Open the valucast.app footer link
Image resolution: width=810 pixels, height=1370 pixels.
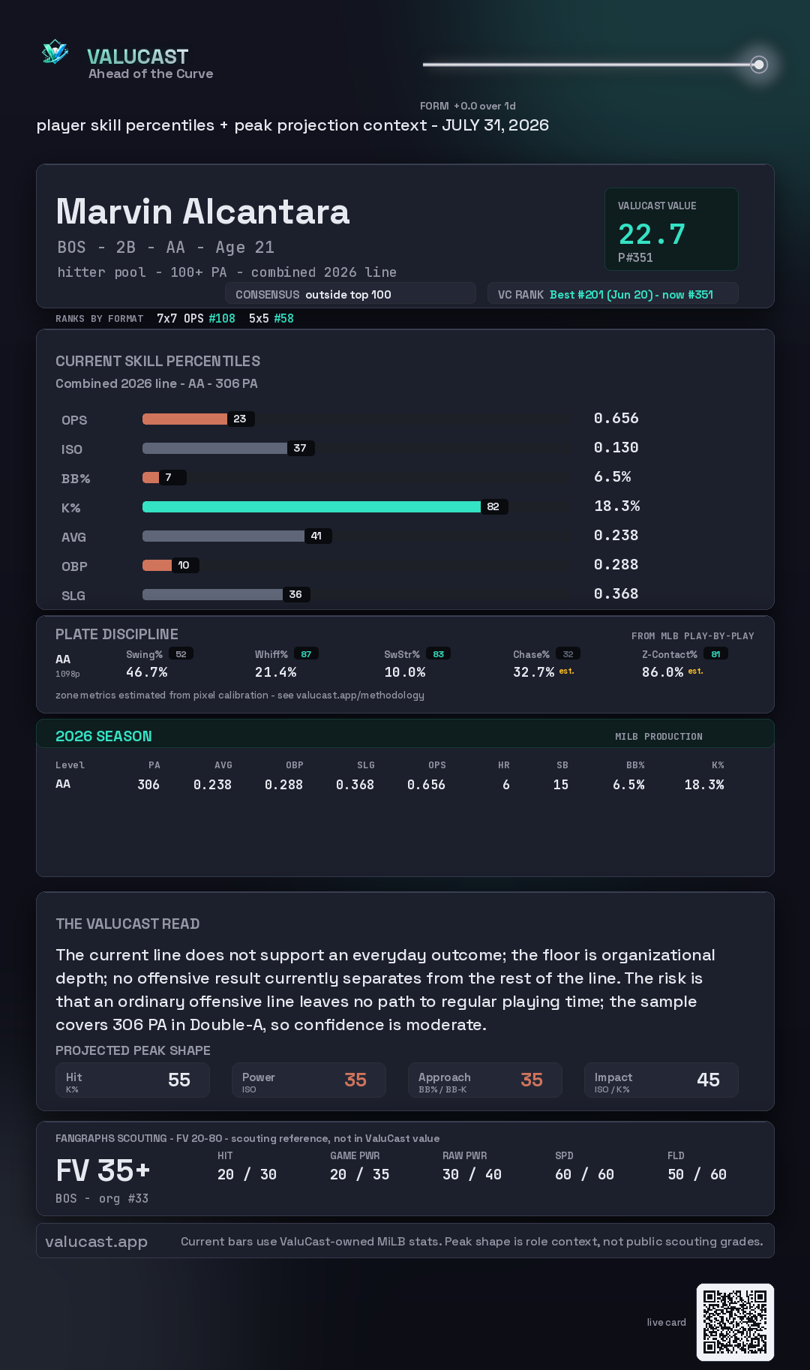coord(97,1241)
